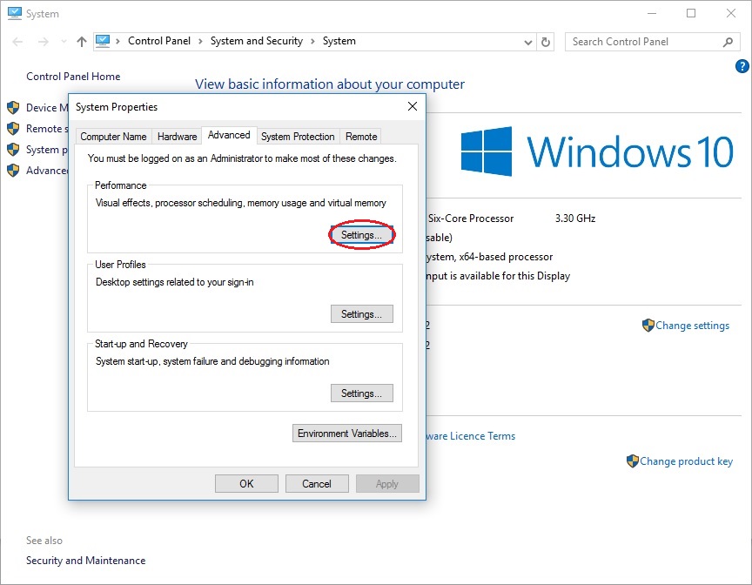Screen dimensions: 752x585
Task: Click shield icon beside System protection
Action: click(x=13, y=150)
